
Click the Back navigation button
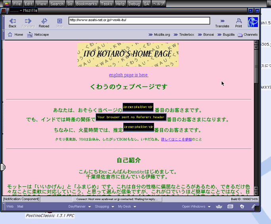(12, 23)
